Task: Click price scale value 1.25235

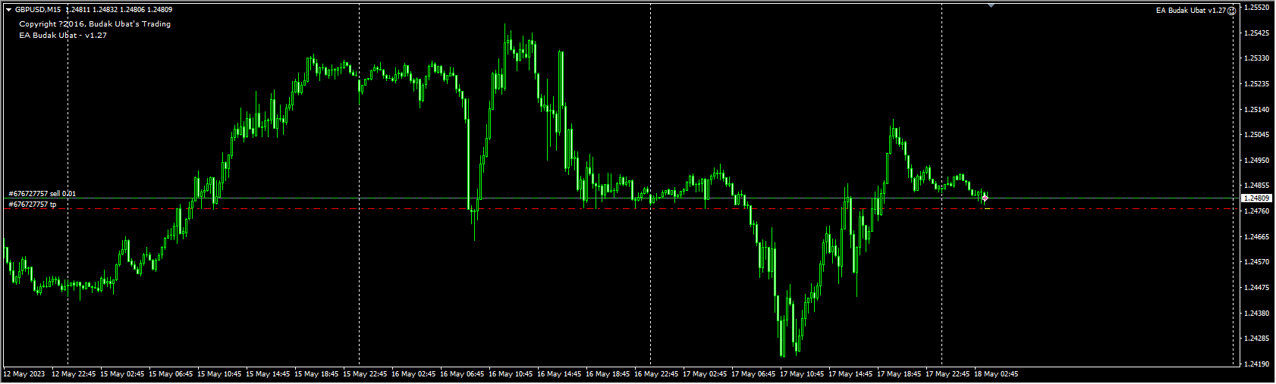Action: coord(1258,84)
